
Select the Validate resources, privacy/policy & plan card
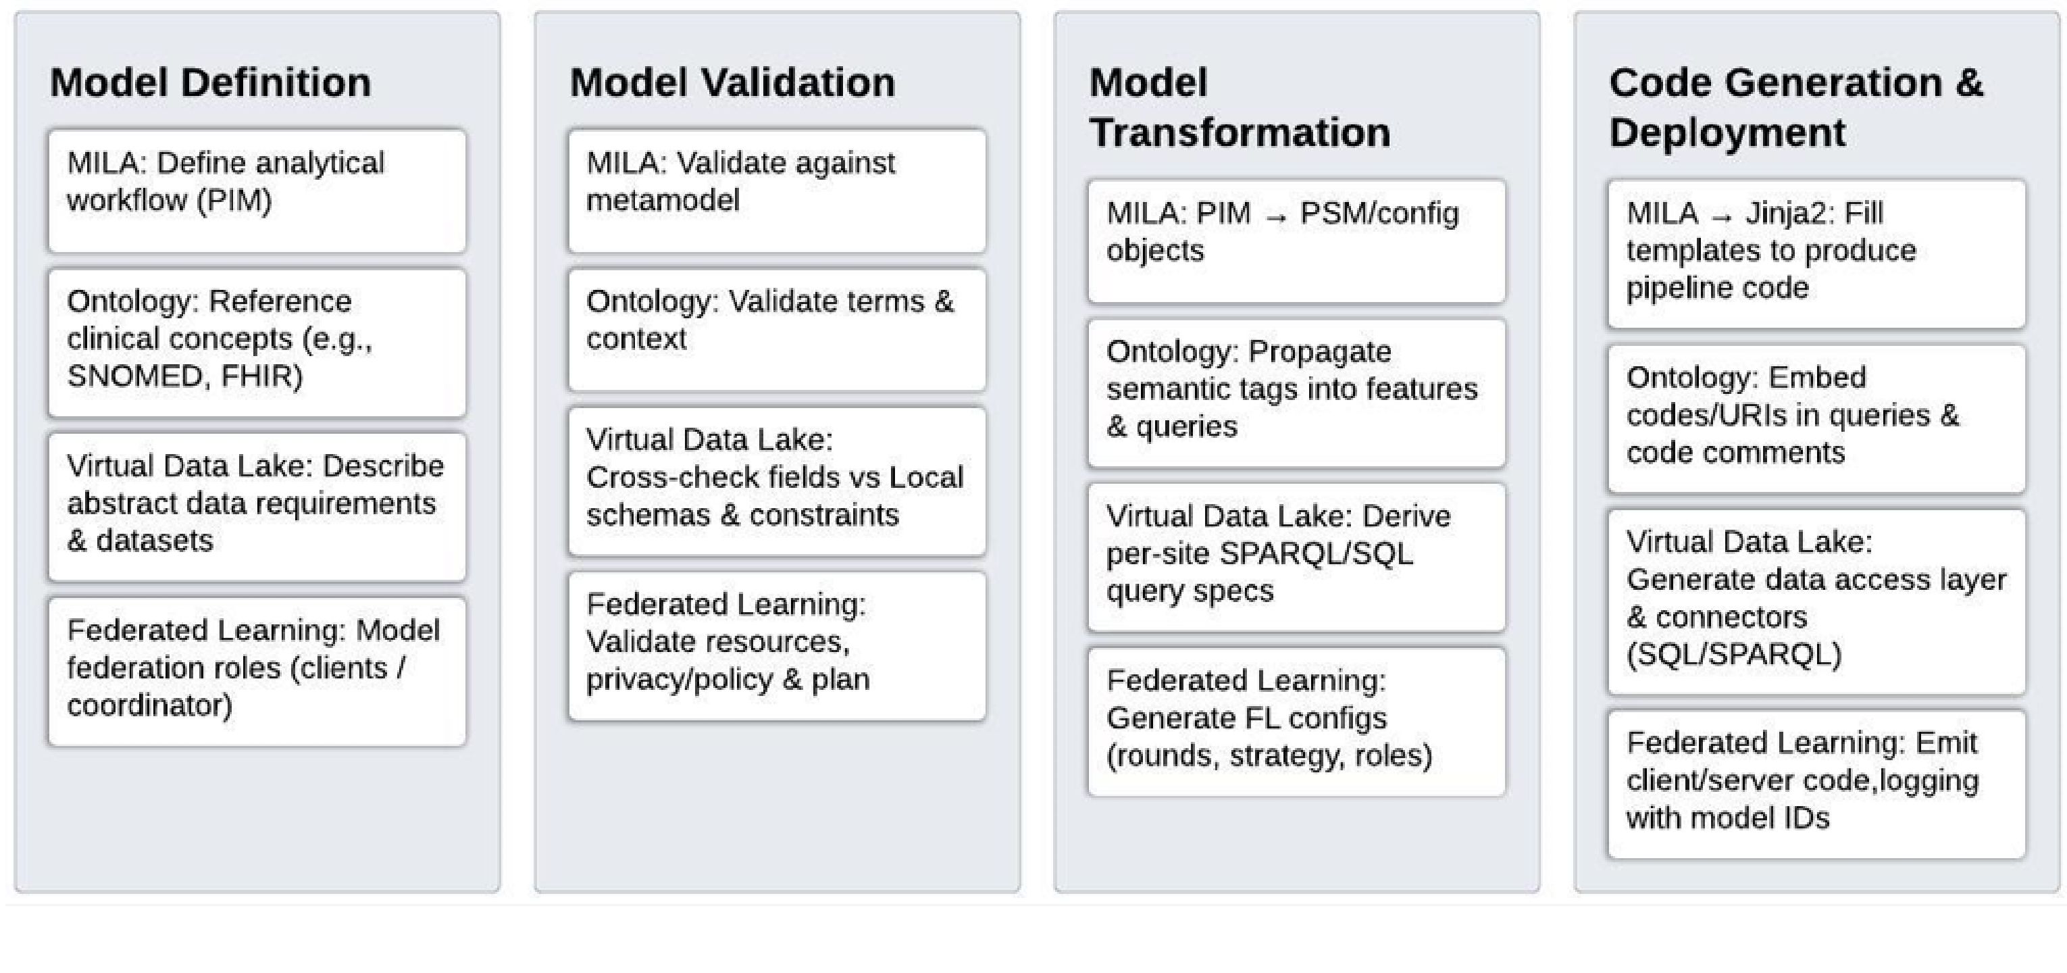coord(777,645)
